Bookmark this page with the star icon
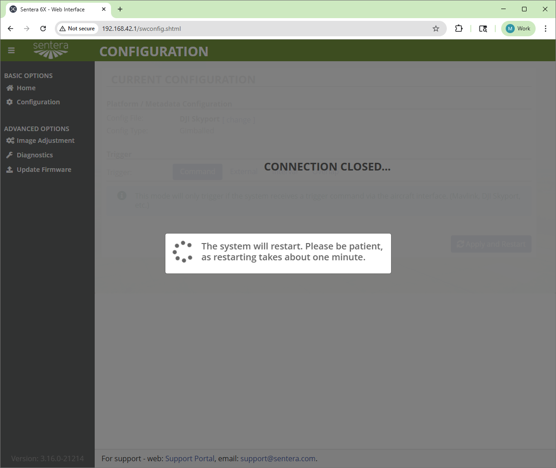The image size is (556, 468). [436, 29]
